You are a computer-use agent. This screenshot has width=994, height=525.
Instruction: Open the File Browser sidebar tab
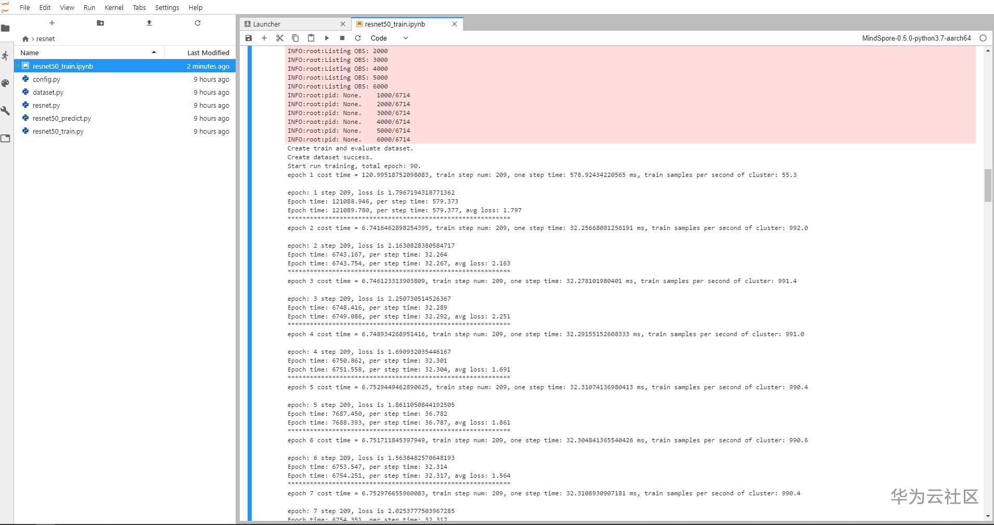5,28
